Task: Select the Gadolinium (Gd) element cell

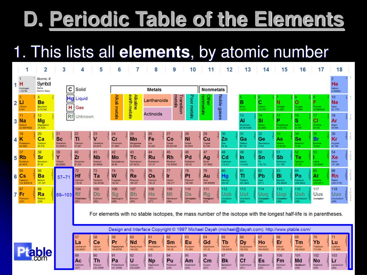Action: (x=211, y=243)
